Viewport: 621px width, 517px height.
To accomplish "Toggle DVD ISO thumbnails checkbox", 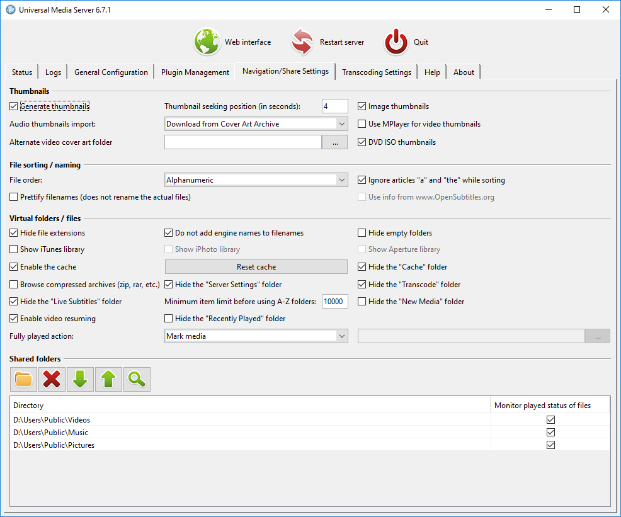I will pos(362,142).
